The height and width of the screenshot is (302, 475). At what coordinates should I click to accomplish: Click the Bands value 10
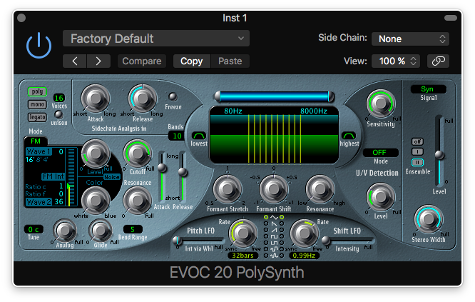[x=177, y=136]
